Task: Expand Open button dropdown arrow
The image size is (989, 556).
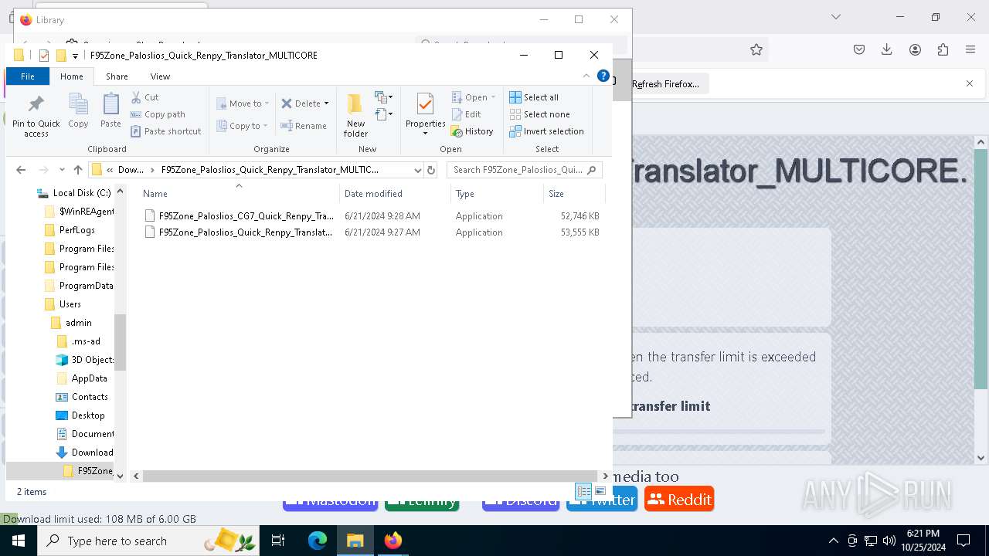Action: pos(493,97)
